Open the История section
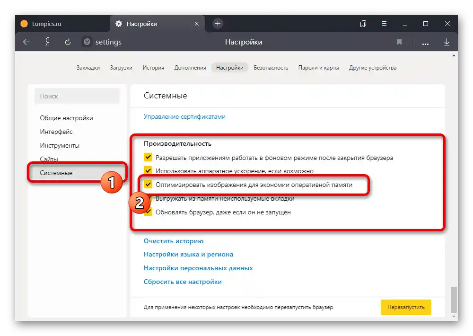 pyautogui.click(x=153, y=68)
